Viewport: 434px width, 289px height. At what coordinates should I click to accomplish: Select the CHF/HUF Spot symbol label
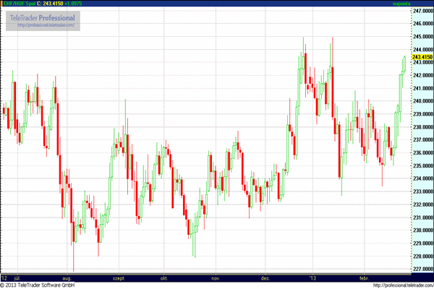click(21, 4)
